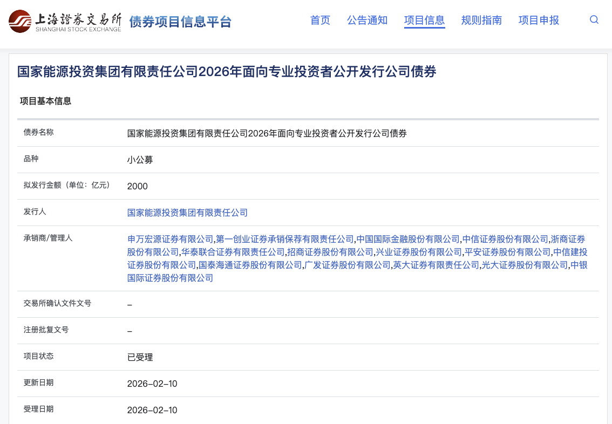Open search with the magnifier icon

[x=594, y=19]
